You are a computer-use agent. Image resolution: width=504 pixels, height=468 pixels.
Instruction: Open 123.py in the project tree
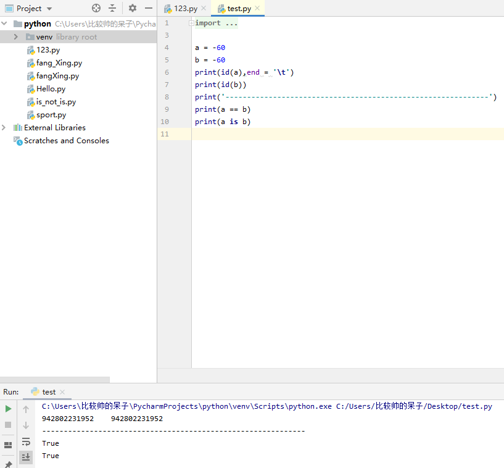coord(48,50)
